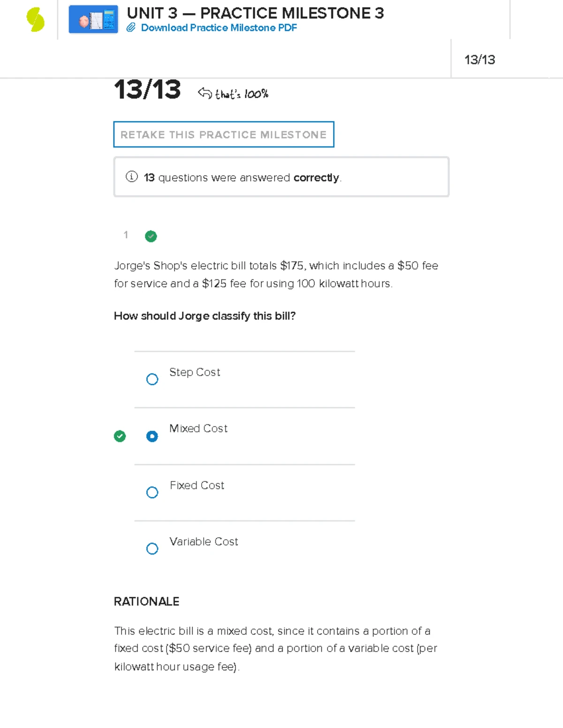Image resolution: width=563 pixels, height=728 pixels.
Task: Click the 13/13 score in top bar
Action: (x=479, y=60)
